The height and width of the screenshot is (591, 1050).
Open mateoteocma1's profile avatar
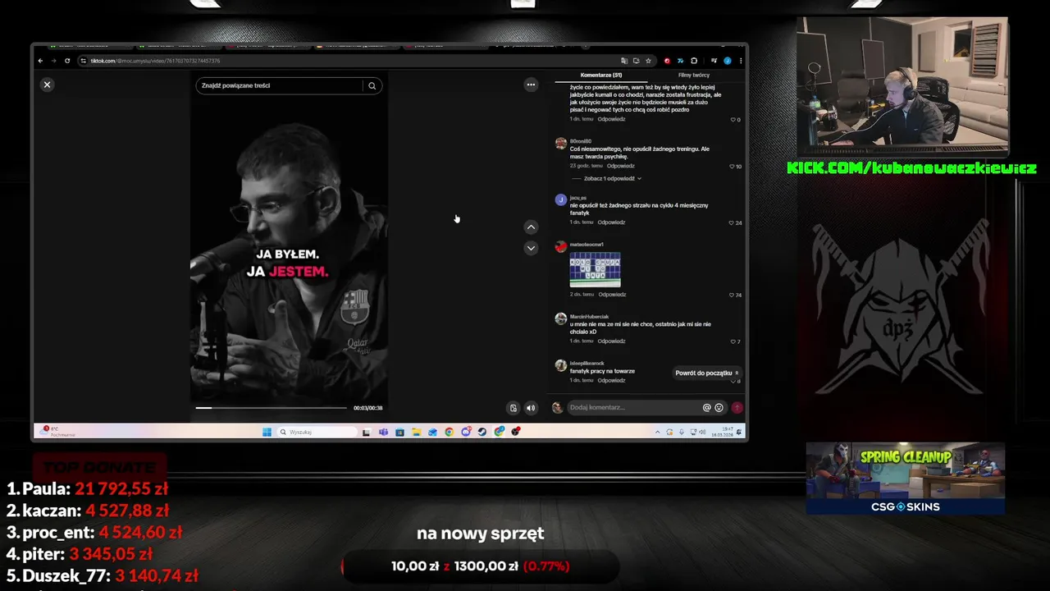coord(560,246)
